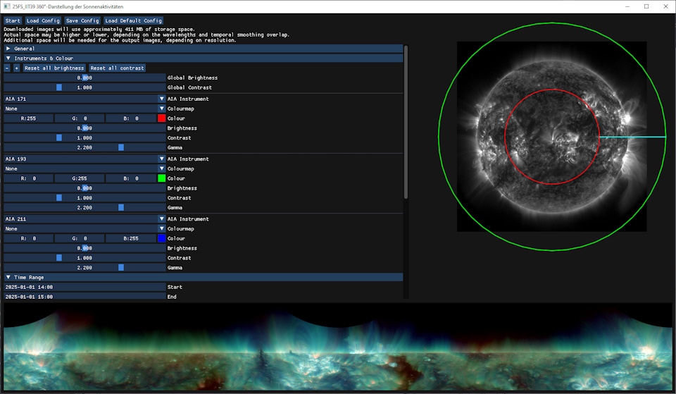Collapse Instruments & Colour section

tap(204, 59)
